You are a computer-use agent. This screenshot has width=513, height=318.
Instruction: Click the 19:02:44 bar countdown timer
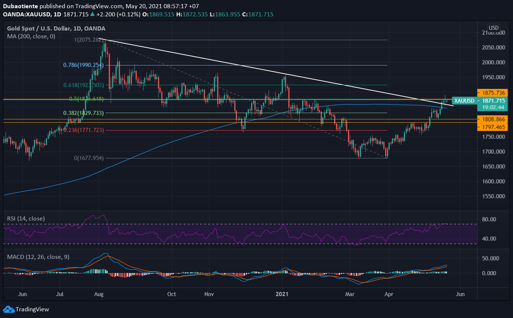coord(493,107)
